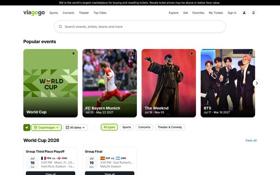Click the England flag icon
The height and width of the screenshot is (175, 280).
[59, 158]
